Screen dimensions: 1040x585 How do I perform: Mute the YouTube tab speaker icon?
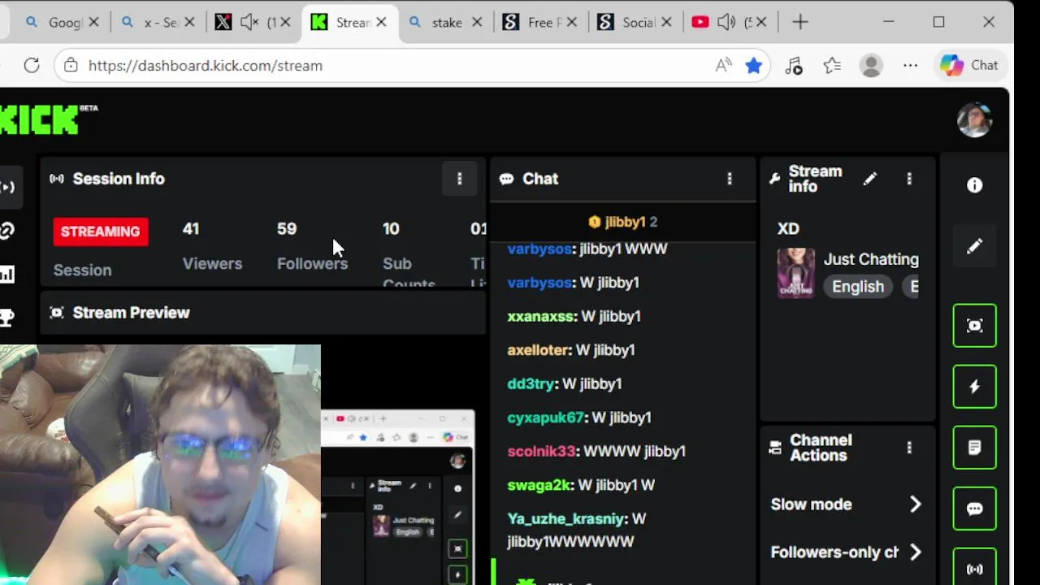[726, 23]
